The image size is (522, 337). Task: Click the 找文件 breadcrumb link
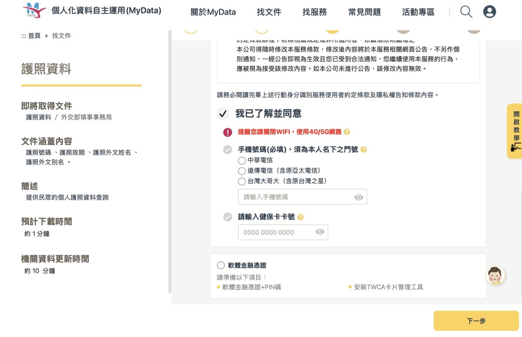click(x=61, y=36)
